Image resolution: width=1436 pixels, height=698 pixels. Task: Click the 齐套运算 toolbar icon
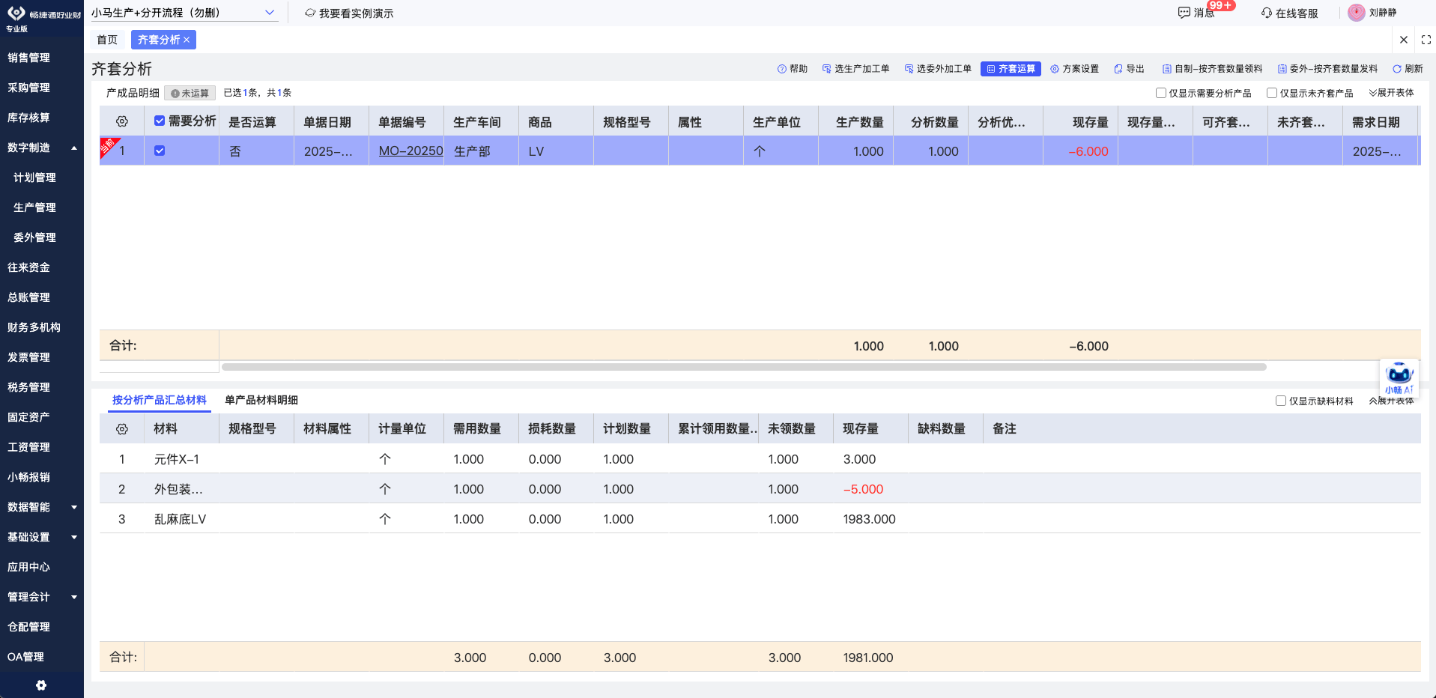[1010, 68]
